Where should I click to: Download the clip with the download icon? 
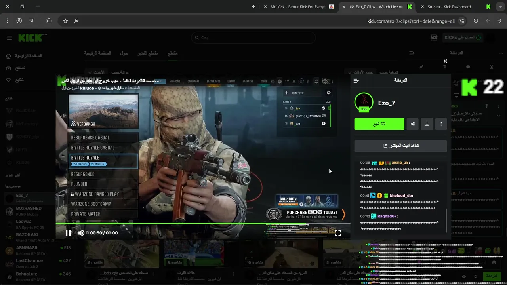(427, 124)
